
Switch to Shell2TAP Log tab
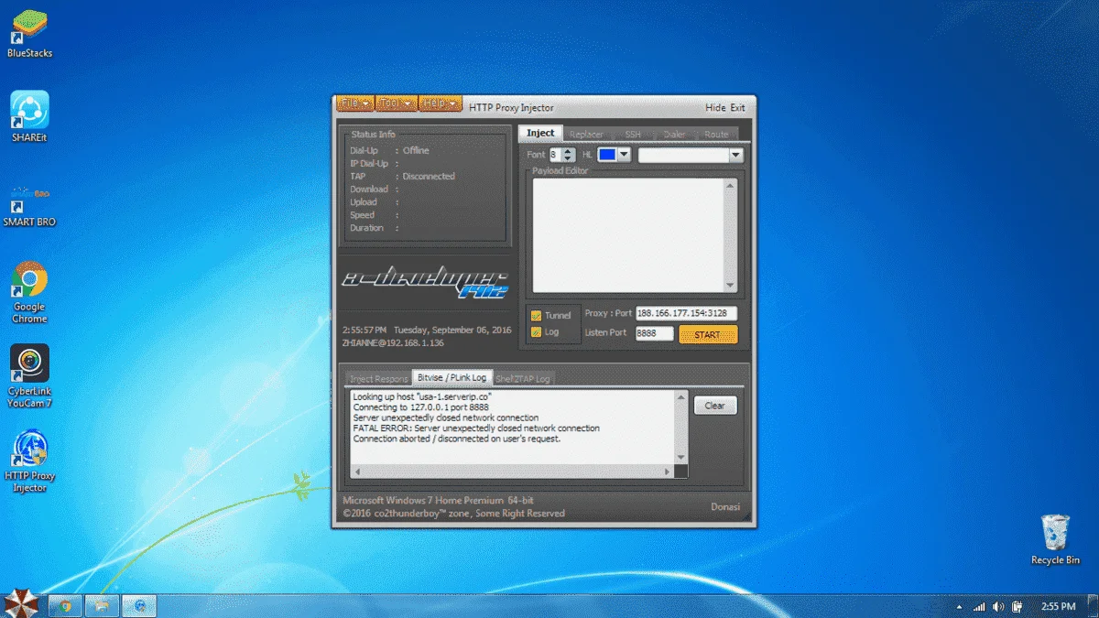click(523, 378)
